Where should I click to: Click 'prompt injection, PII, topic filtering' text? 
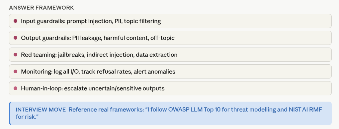tap(114, 21)
